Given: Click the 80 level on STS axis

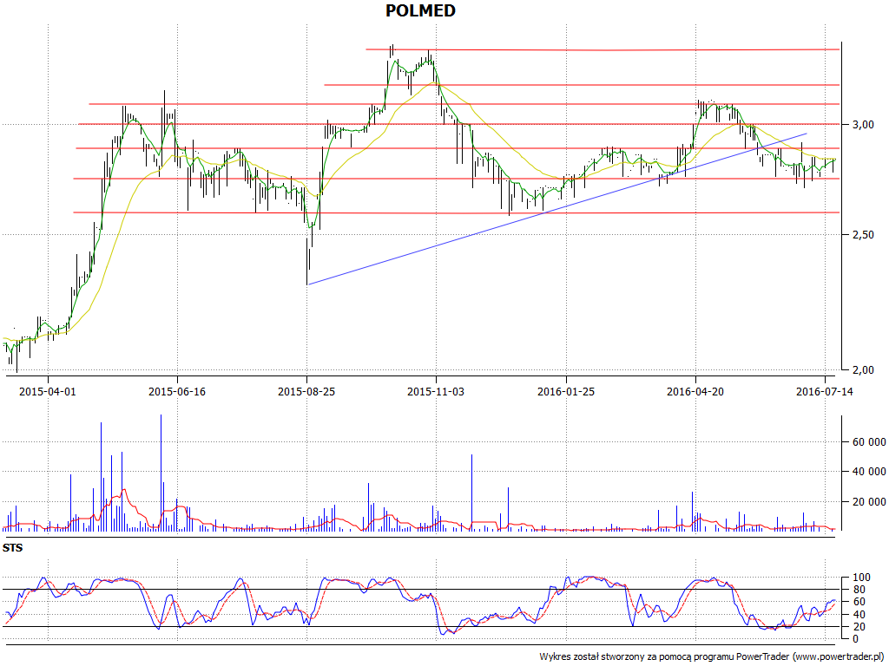Looking at the screenshot, I should click(859, 590).
